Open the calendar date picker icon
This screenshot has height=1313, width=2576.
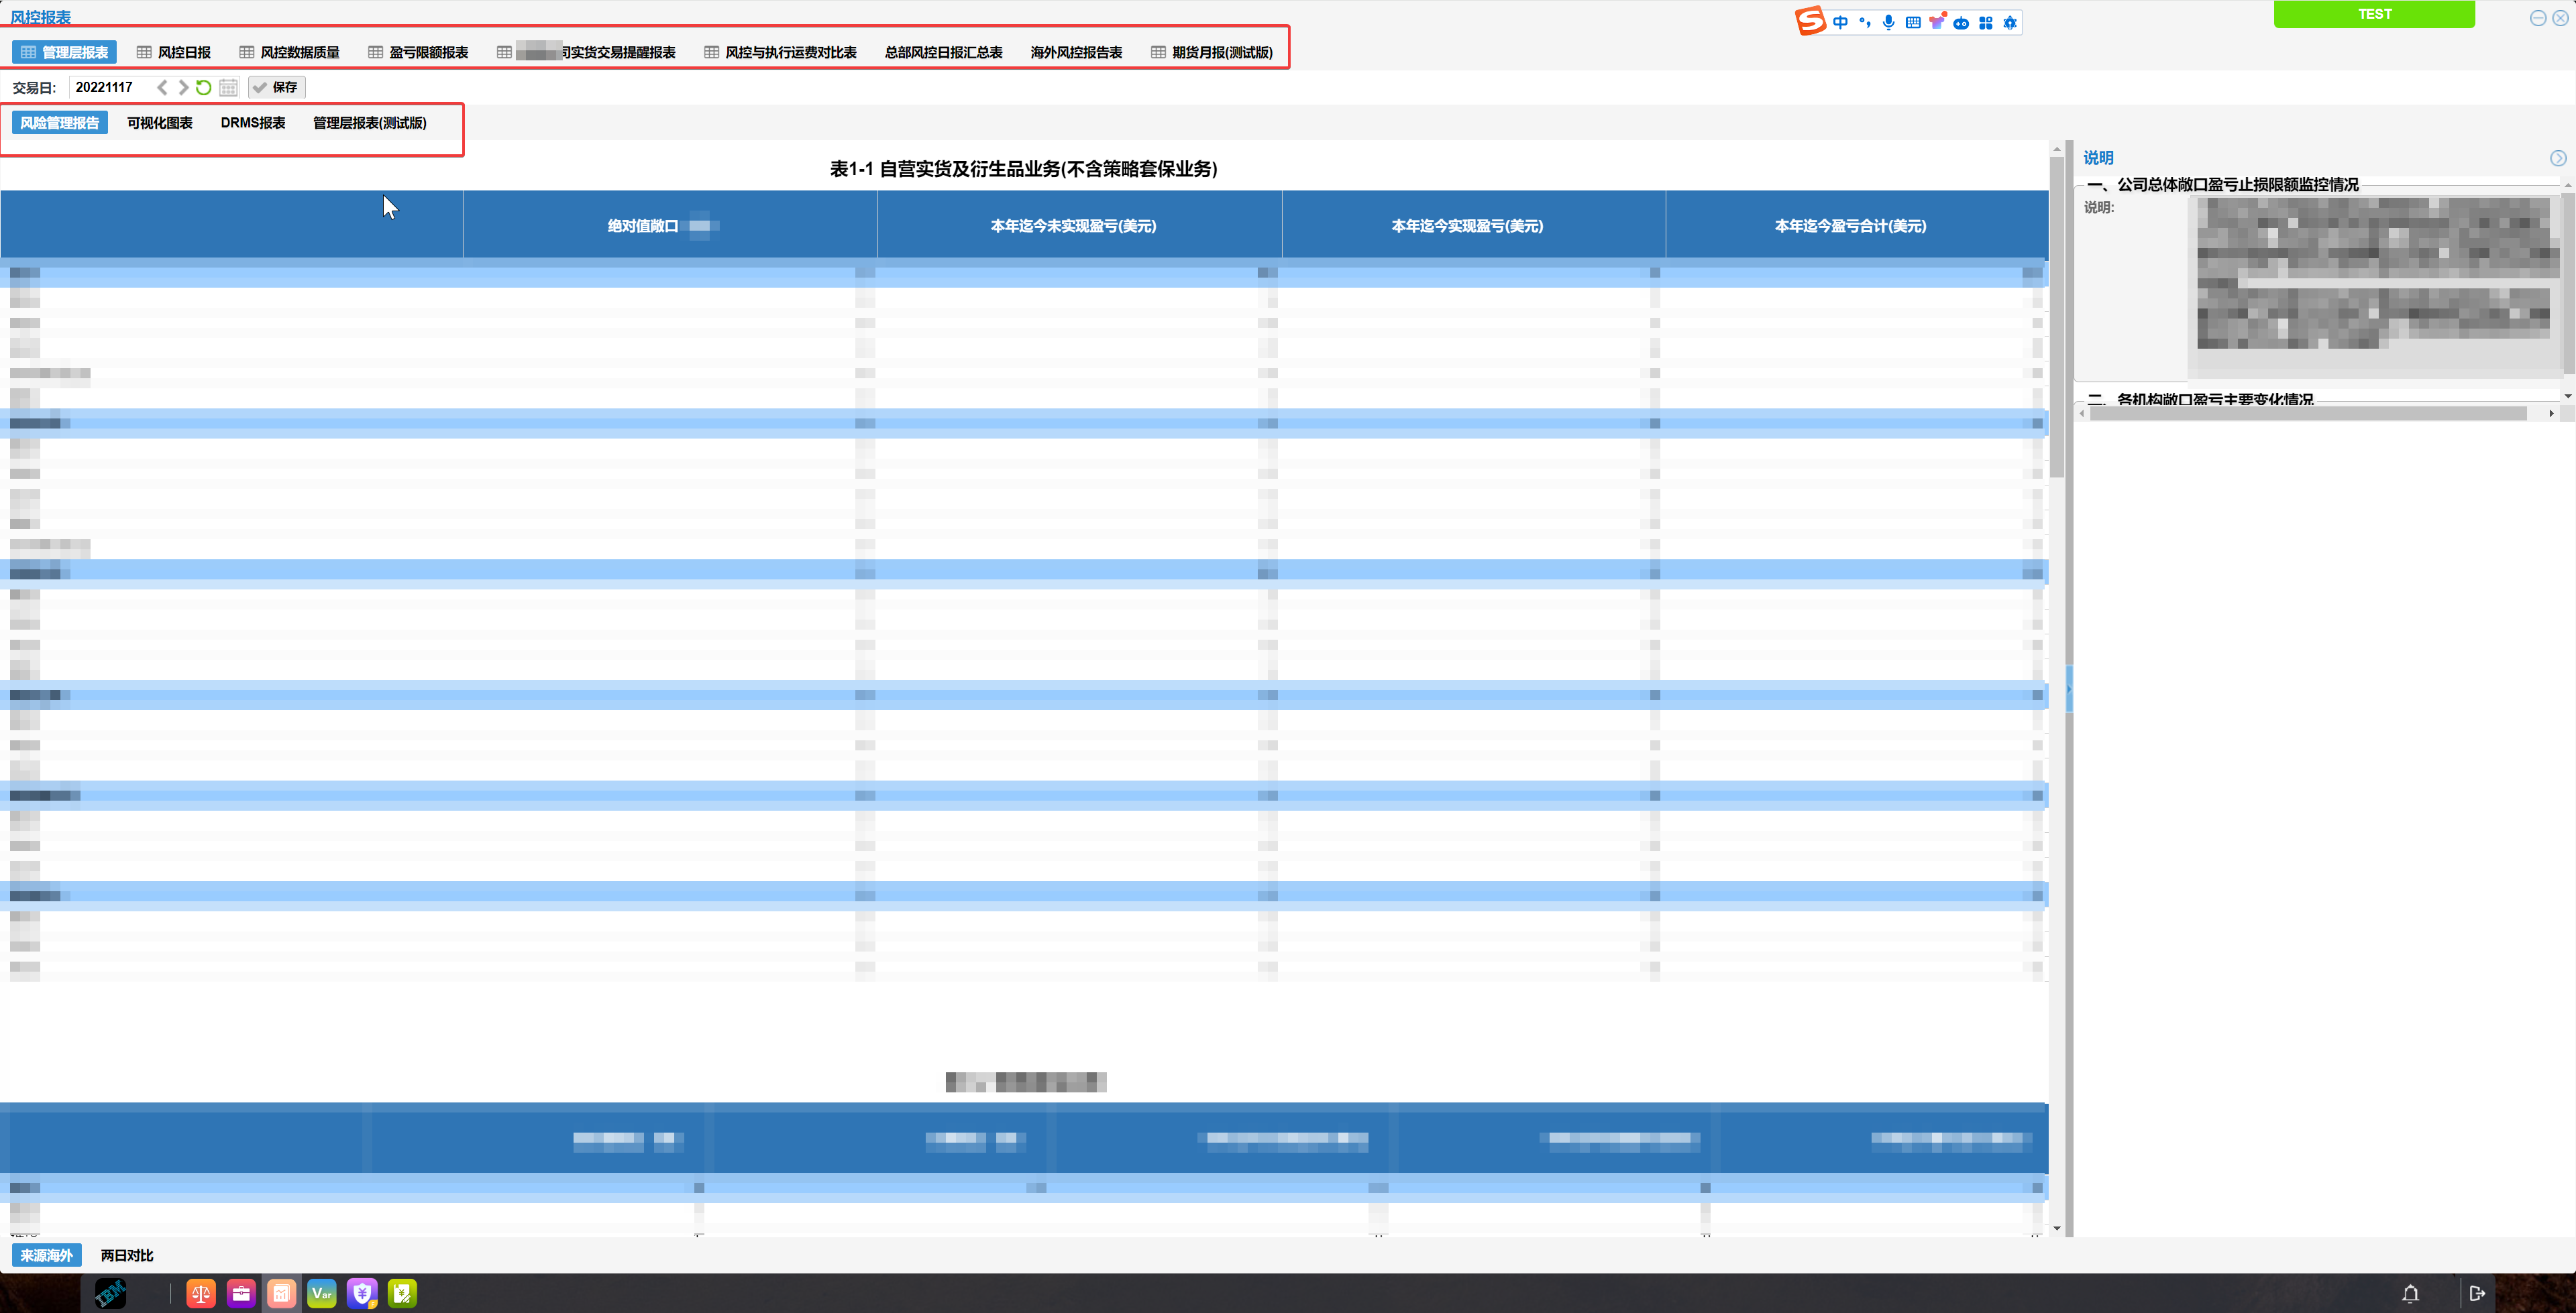[229, 87]
